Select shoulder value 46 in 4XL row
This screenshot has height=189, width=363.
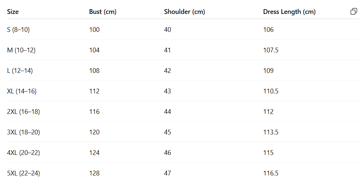pos(168,153)
